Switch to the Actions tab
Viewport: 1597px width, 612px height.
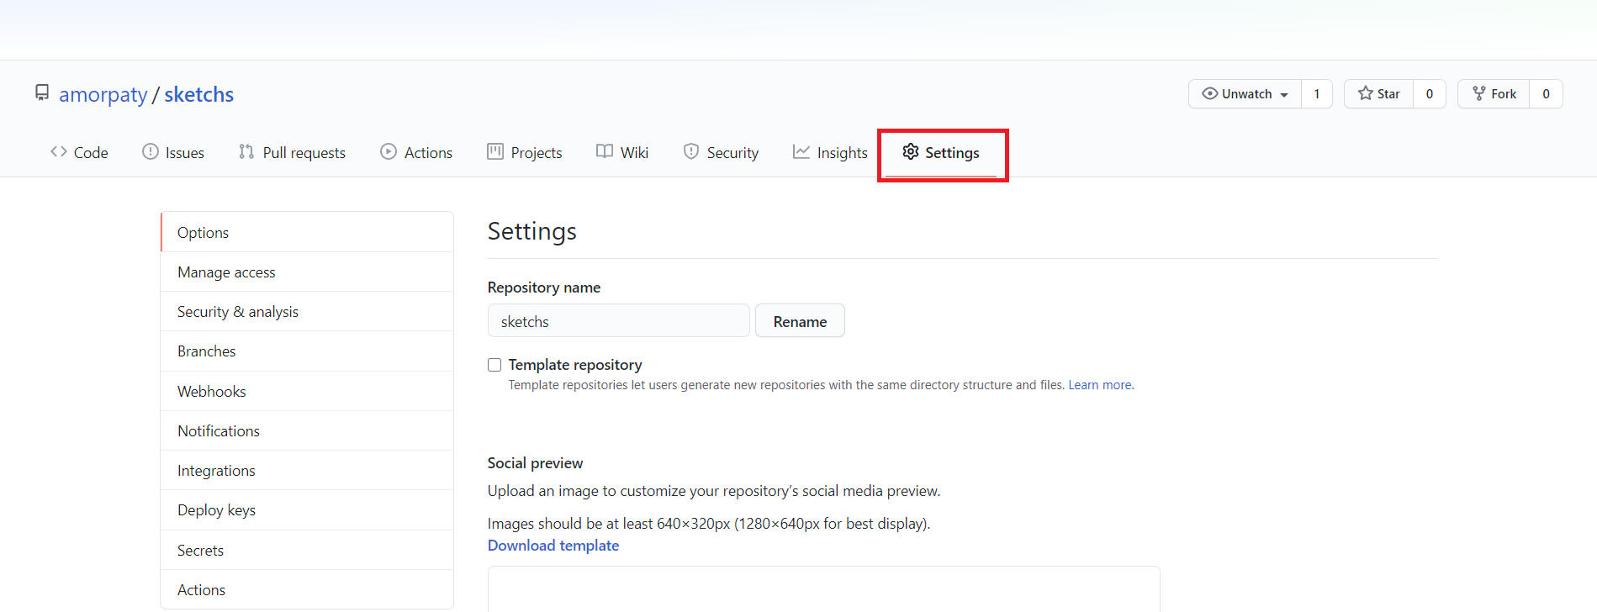click(416, 152)
